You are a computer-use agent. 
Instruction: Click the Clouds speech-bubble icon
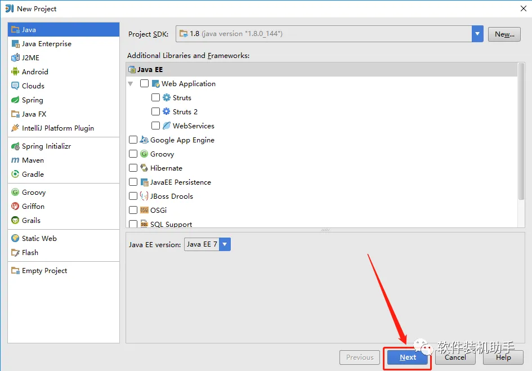pyautogui.click(x=15, y=86)
